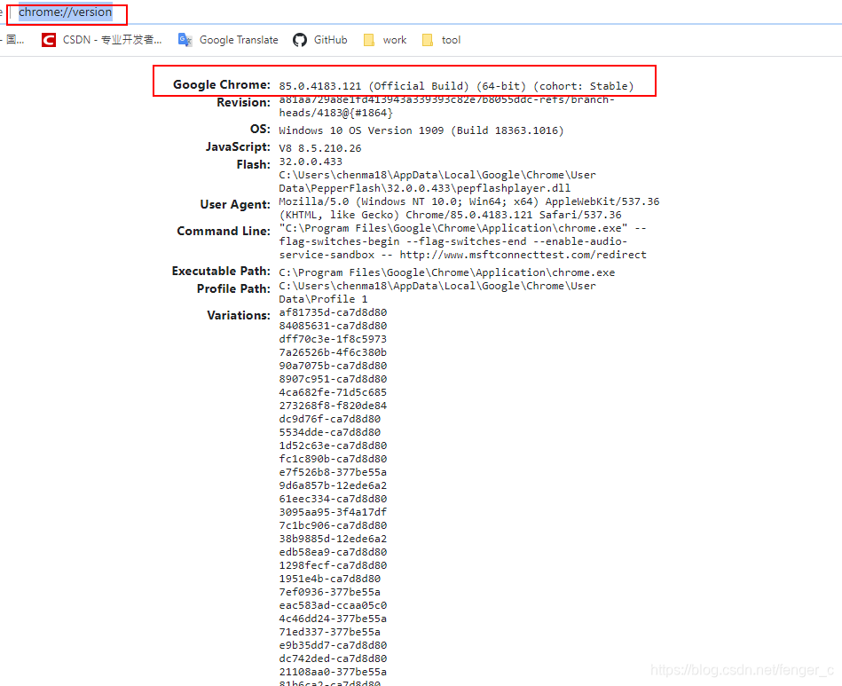Click revision text heads/4183@{#1864}
This screenshot has width=842, height=686.
[336, 113]
